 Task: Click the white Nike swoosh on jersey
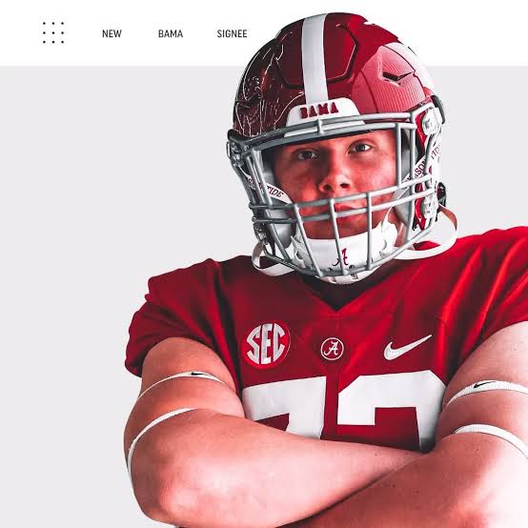pyautogui.click(x=407, y=348)
